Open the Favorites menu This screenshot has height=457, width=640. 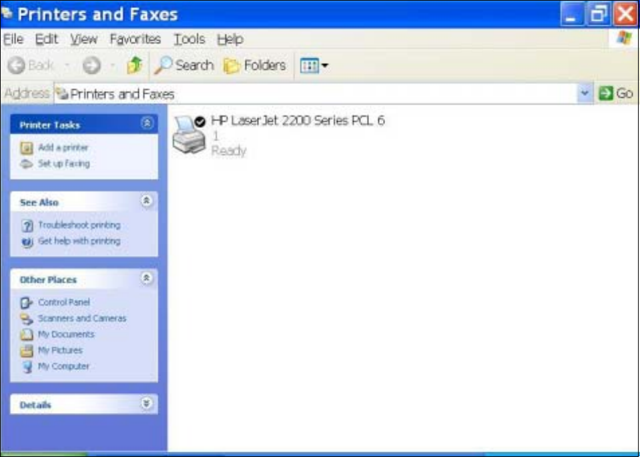click(x=135, y=39)
